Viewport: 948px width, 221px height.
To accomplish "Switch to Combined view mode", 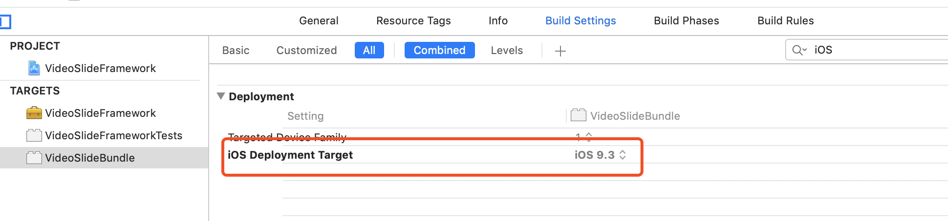I will pos(439,50).
